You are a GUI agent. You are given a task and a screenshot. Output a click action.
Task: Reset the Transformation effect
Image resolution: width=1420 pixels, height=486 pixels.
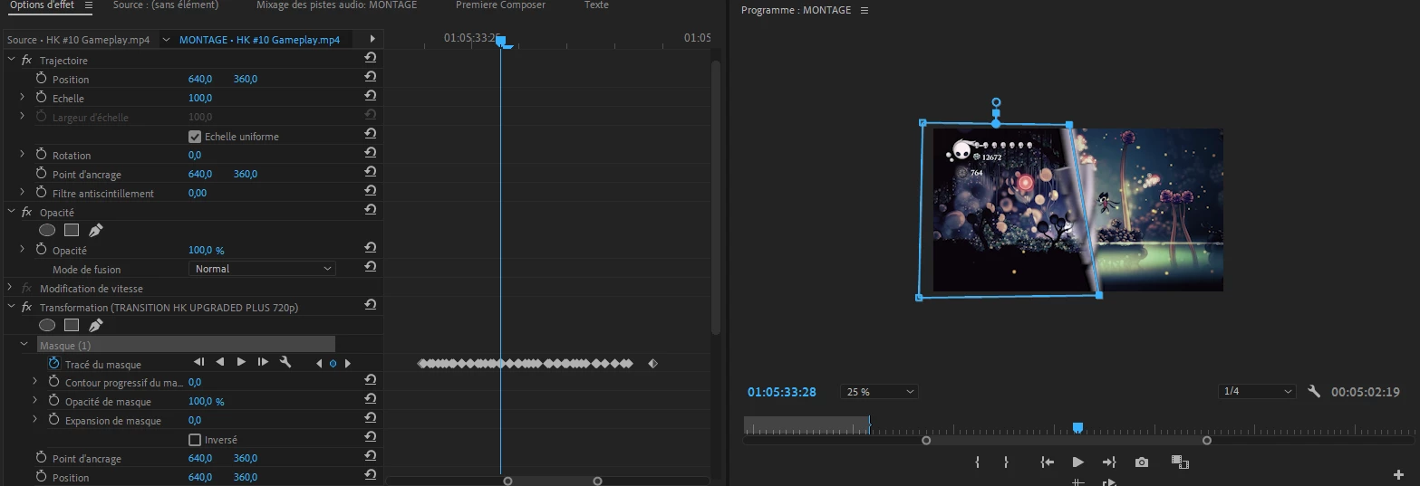[370, 307]
